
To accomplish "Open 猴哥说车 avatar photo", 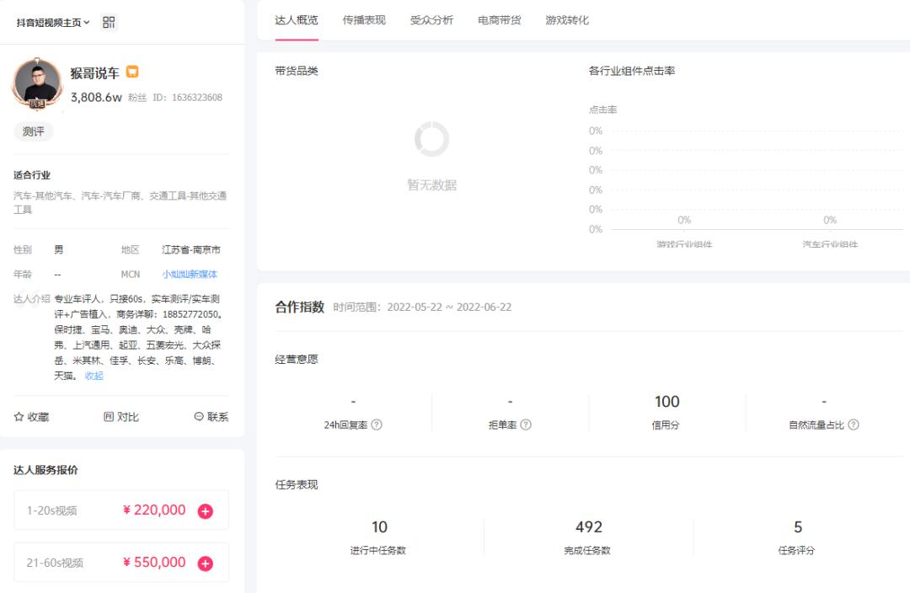I will (x=37, y=84).
